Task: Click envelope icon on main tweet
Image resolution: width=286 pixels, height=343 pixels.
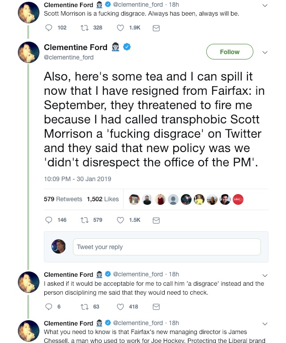Action: pos(156,220)
